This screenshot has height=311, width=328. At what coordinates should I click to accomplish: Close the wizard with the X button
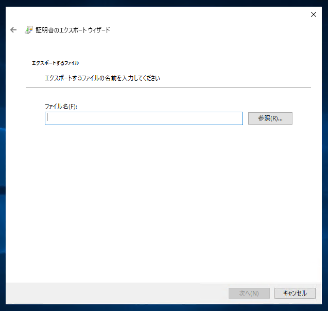pos(314,14)
